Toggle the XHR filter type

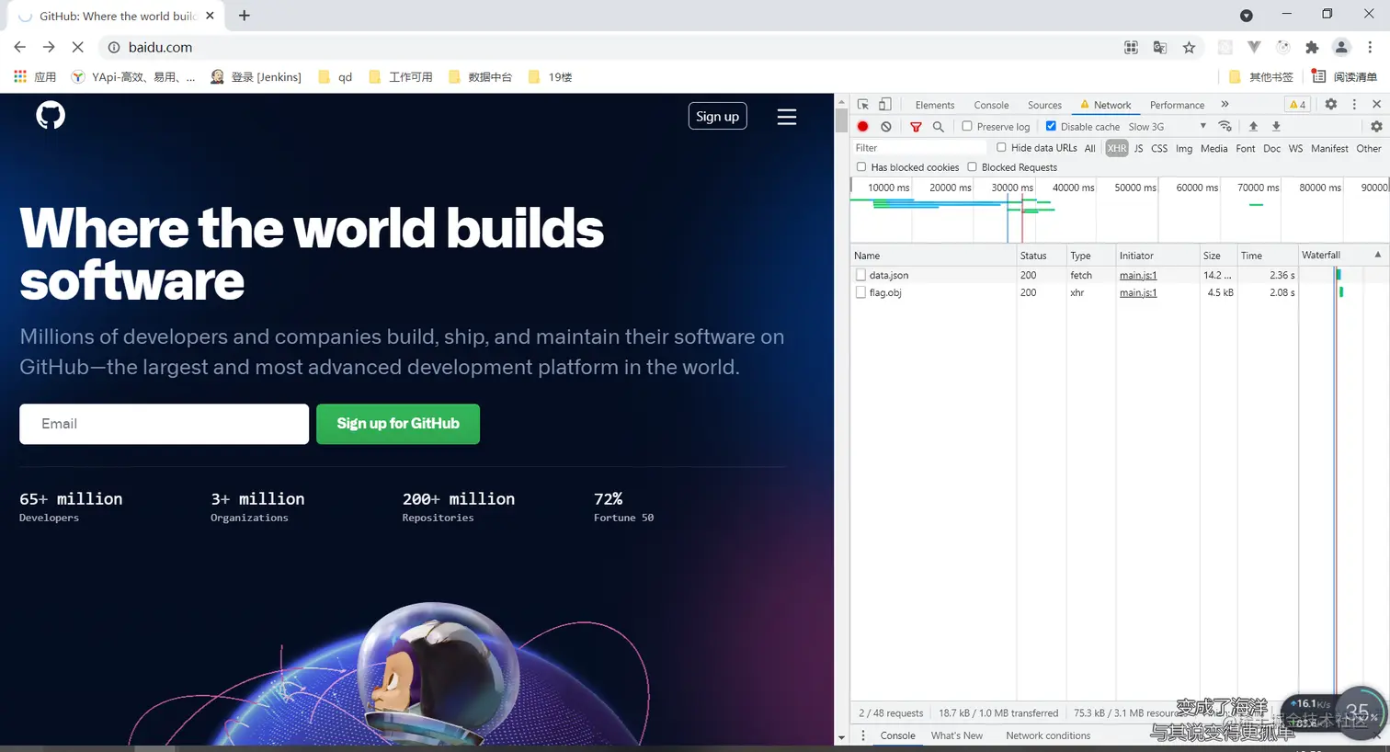pyautogui.click(x=1117, y=148)
